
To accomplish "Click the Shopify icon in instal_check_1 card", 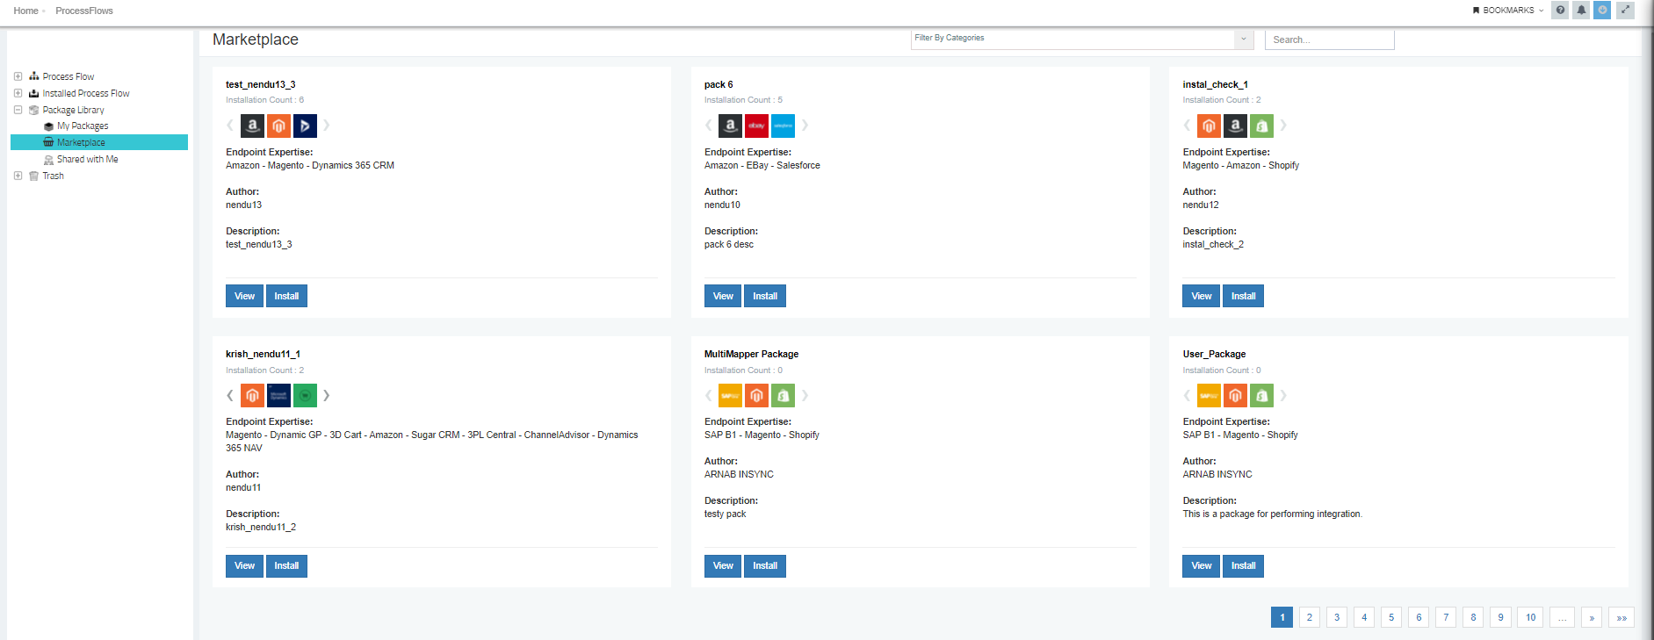I will [x=1261, y=126].
